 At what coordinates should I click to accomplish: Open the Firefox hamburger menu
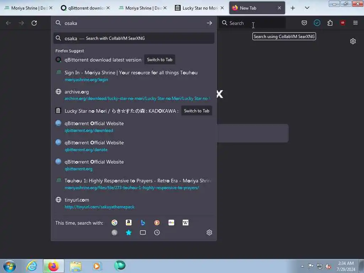coord(355,23)
